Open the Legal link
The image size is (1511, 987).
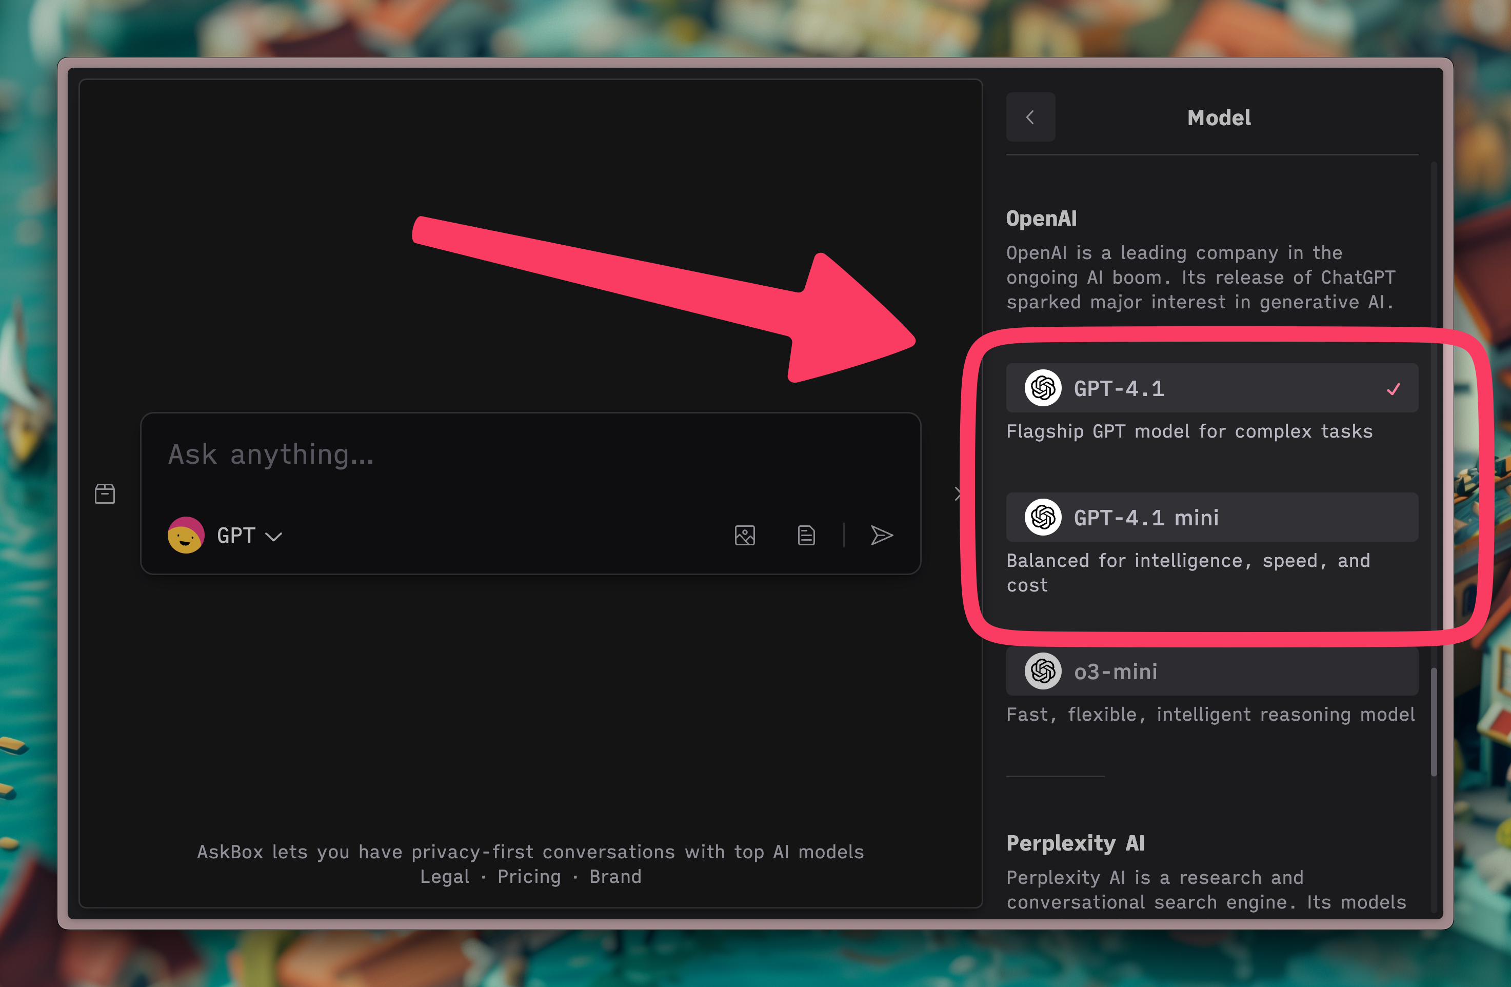coord(444,877)
